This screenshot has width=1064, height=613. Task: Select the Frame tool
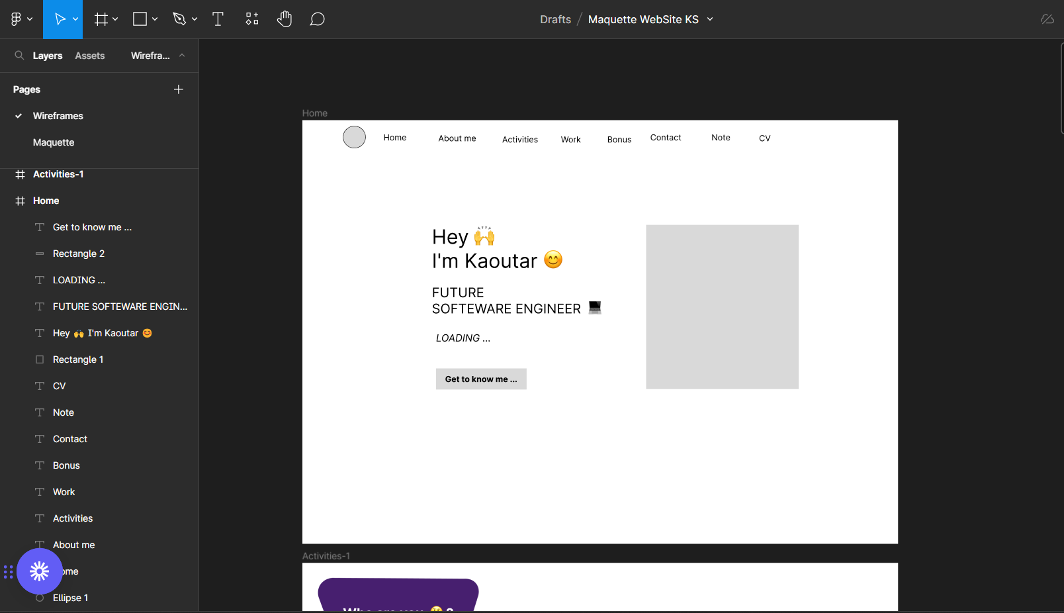click(x=101, y=19)
